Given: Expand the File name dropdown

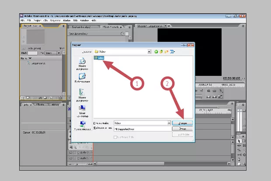Looking at the screenshot, I should [169, 124].
